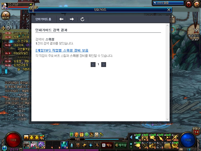The height and width of the screenshot is (151, 201).
Task: Open the compass map icon
Action: tap(196, 4)
